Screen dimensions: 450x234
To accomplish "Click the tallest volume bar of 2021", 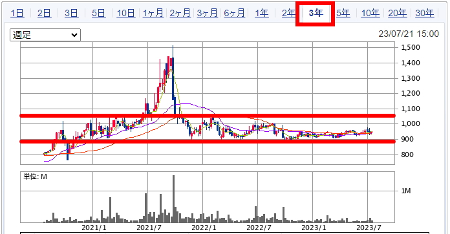I will (174, 198).
